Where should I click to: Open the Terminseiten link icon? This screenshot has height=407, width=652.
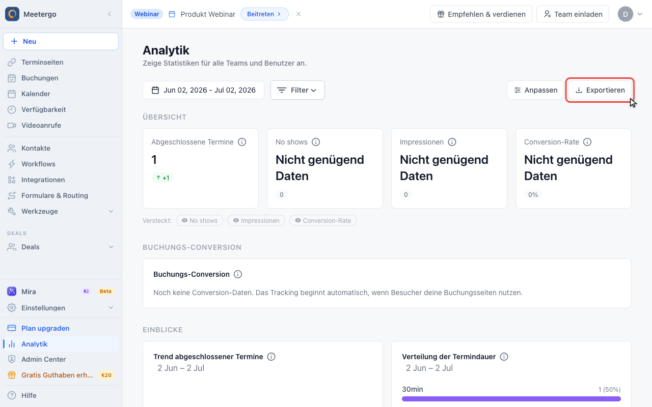click(x=12, y=62)
